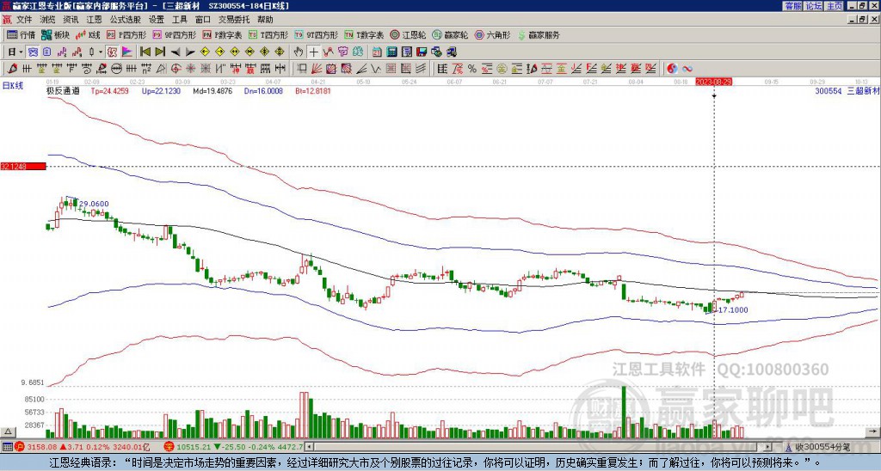881x471 pixels.
Task: Click the Md=19.4876 indicator value
Action: (x=213, y=90)
